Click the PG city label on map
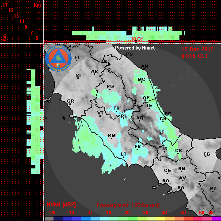The height and width of the screenshot is (221, 221). [110, 86]
